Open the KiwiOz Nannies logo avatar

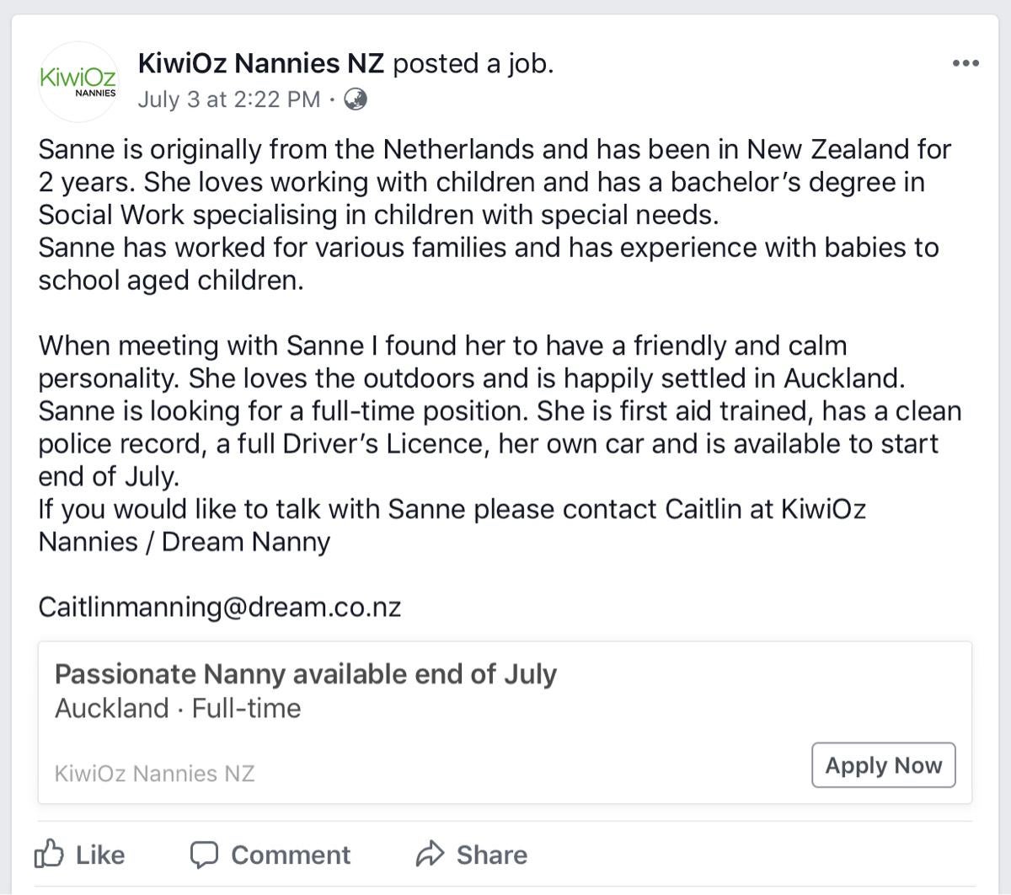tap(78, 82)
